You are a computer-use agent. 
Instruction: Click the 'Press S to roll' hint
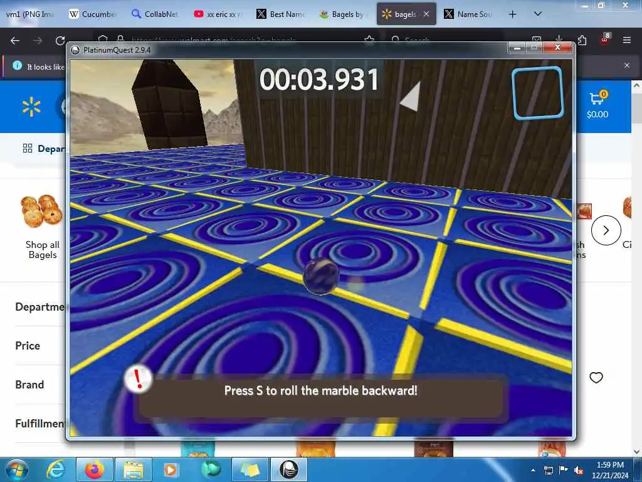click(x=320, y=390)
